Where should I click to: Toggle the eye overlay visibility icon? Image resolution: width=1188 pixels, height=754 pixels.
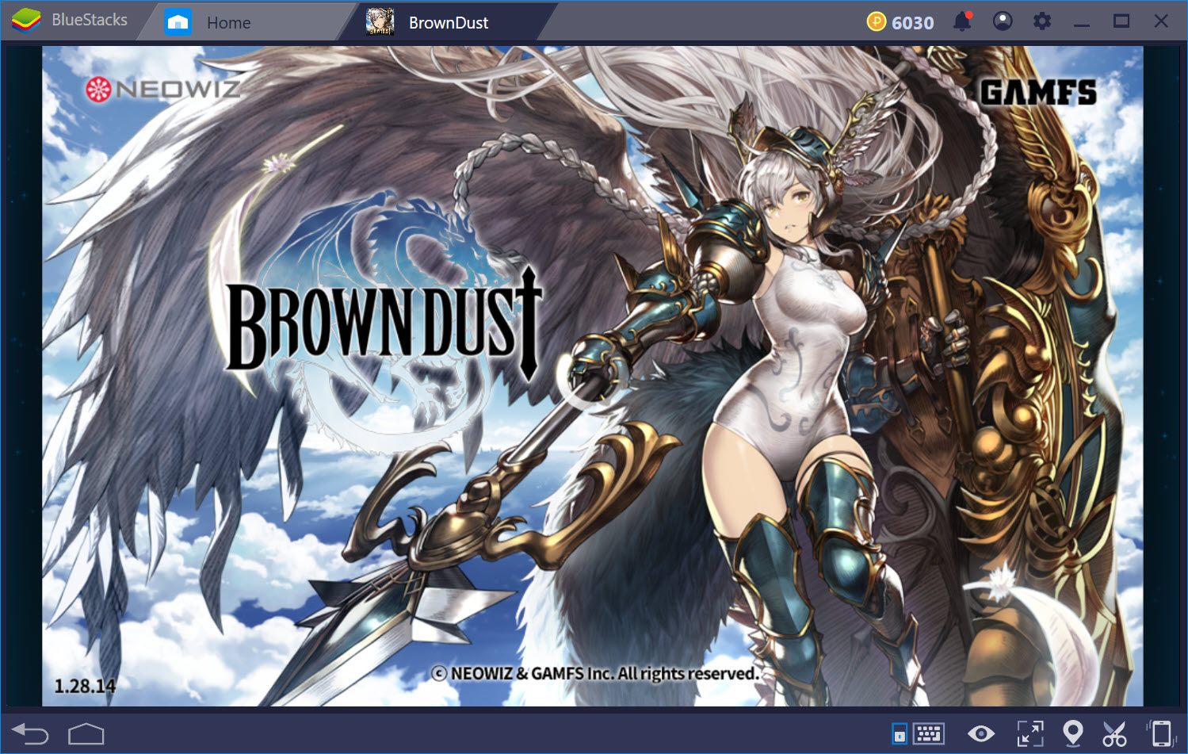click(x=981, y=733)
